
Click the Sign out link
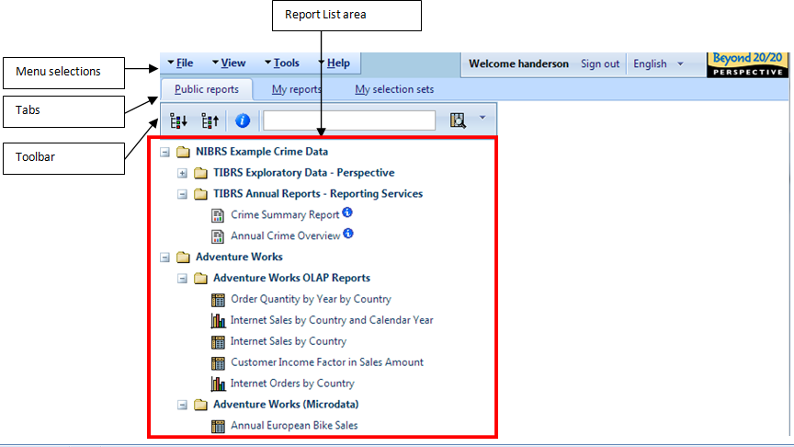600,63
